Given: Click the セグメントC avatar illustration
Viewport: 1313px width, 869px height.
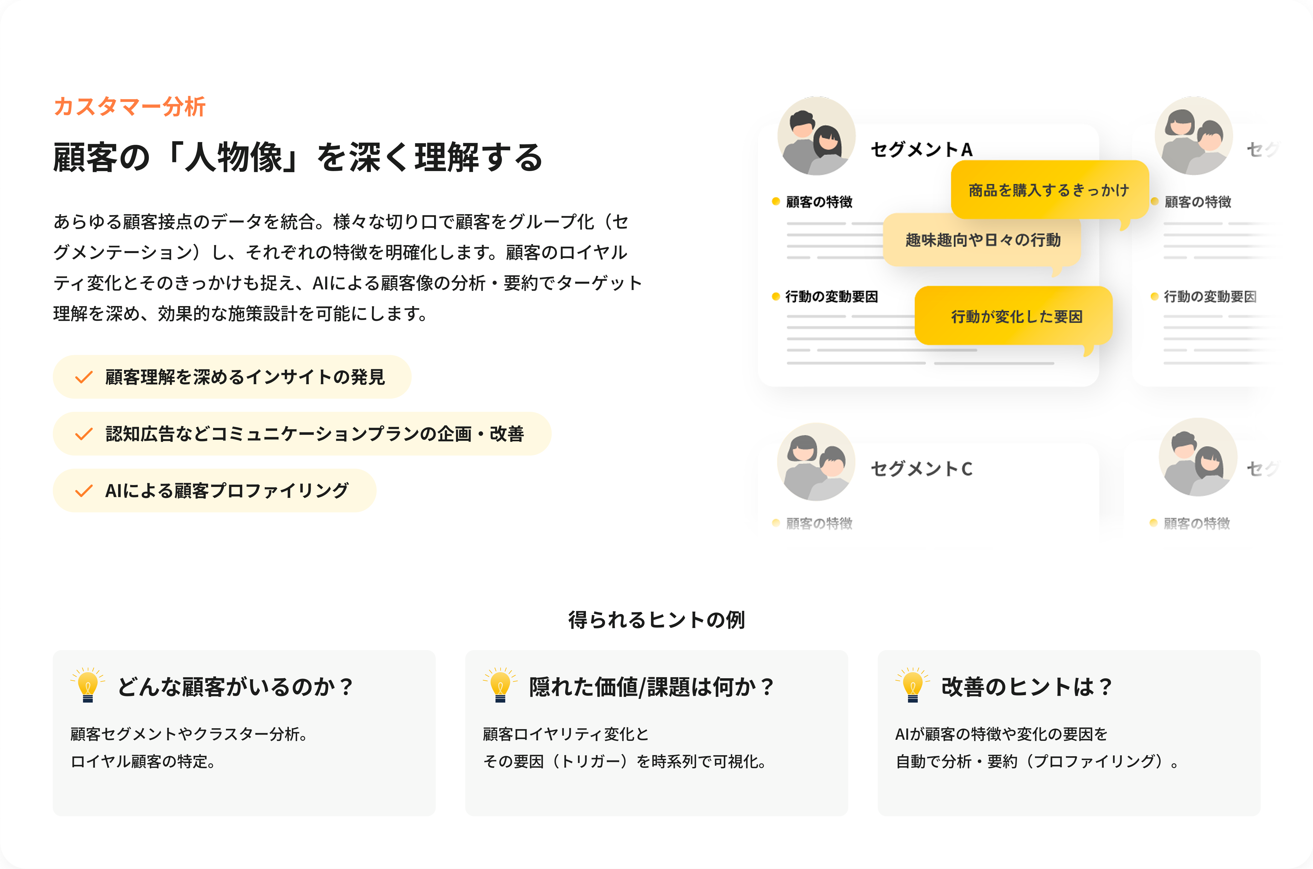Looking at the screenshot, I should pyautogui.click(x=816, y=462).
